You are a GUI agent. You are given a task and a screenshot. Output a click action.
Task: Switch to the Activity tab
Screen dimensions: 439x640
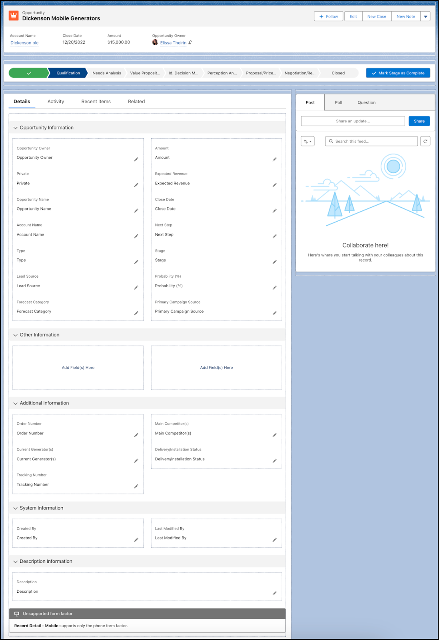pos(56,102)
